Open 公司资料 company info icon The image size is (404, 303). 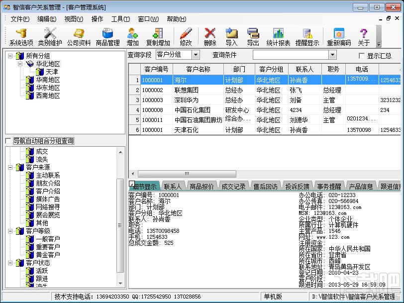point(79,36)
